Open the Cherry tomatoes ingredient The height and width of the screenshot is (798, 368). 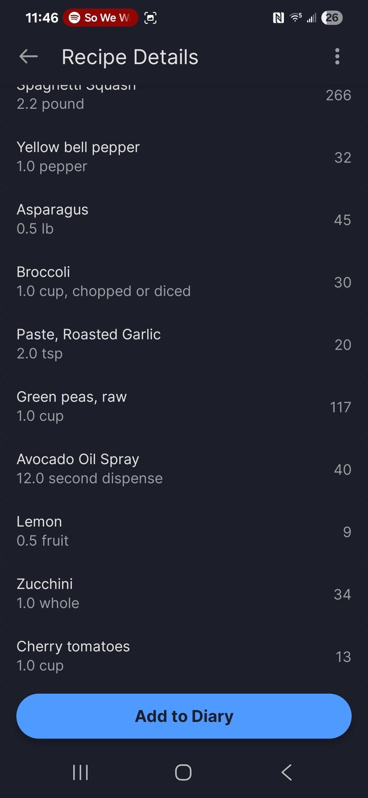pos(184,656)
